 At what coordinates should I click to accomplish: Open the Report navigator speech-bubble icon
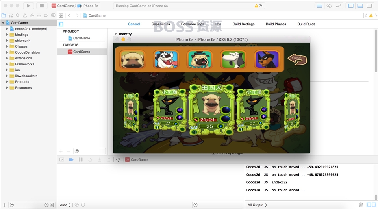point(53,15)
